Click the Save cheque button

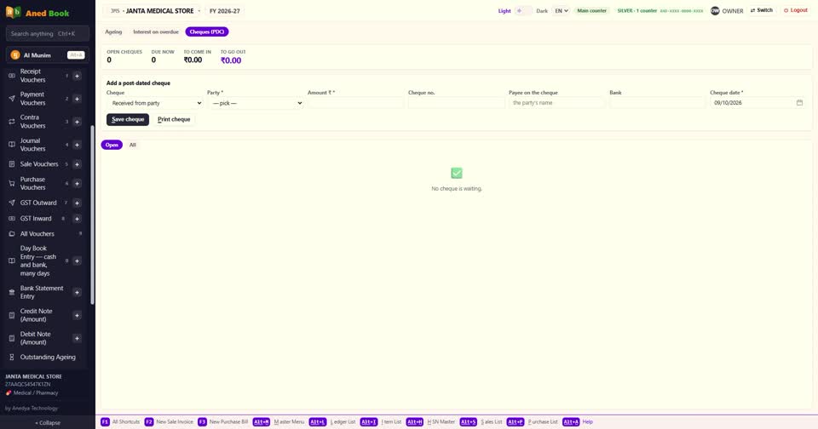pyautogui.click(x=128, y=119)
